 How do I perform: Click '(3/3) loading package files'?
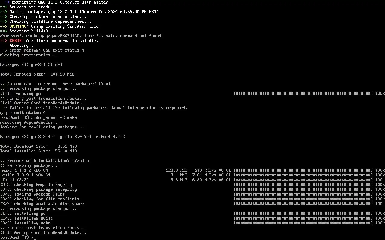point(32,194)
